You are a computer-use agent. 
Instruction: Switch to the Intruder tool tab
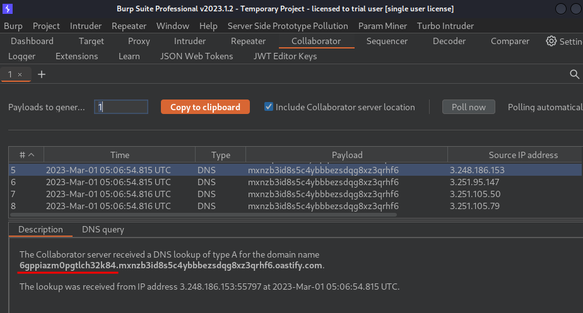pos(190,41)
